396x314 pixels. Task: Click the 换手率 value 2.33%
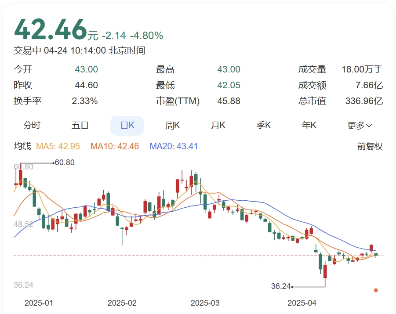[x=84, y=101]
